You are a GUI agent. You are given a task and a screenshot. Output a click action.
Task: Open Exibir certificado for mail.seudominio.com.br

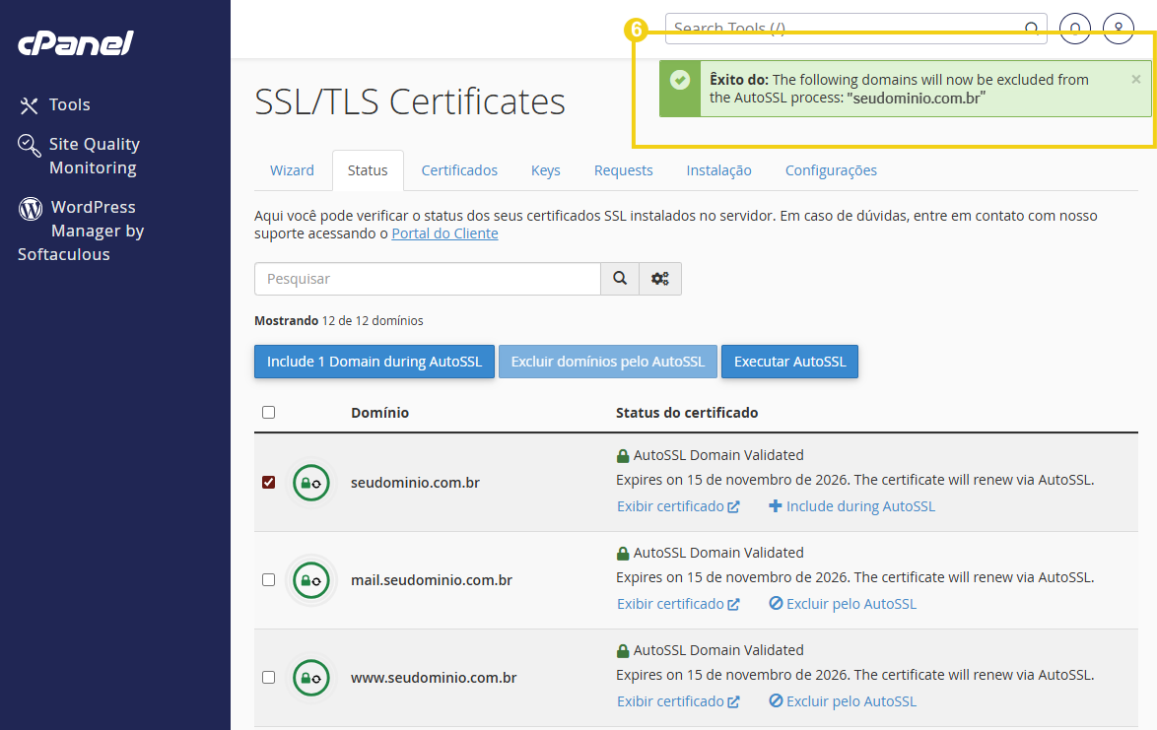(x=678, y=604)
